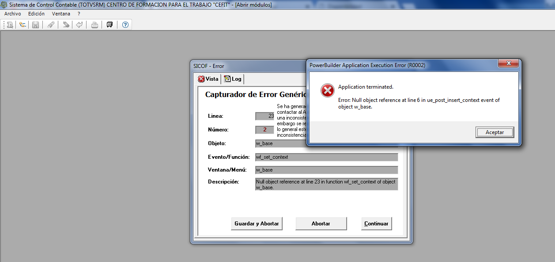Click PowerBuilder Application Execution Error title bar
555x262 pixels.
click(367, 65)
